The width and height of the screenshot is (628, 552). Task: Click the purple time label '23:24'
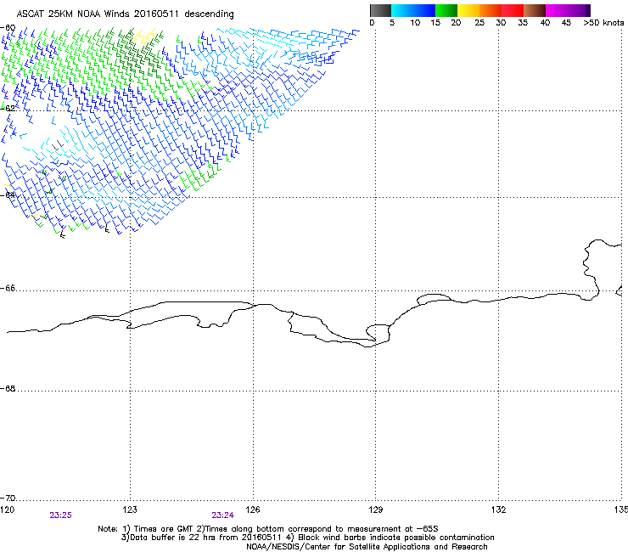pos(222,515)
